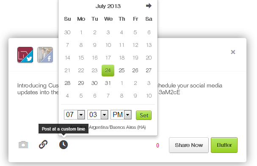Pick July 29 on the calendar

[x=81, y=83]
